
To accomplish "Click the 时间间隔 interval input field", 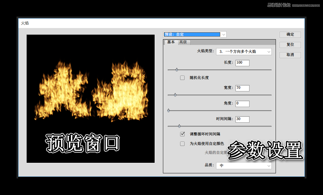I will click(242, 119).
